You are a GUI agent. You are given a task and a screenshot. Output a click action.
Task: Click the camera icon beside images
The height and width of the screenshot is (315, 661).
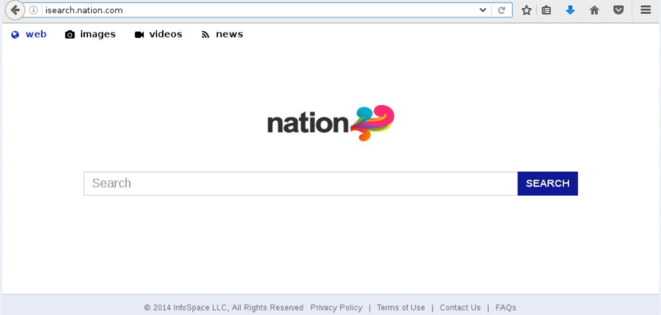pos(70,35)
